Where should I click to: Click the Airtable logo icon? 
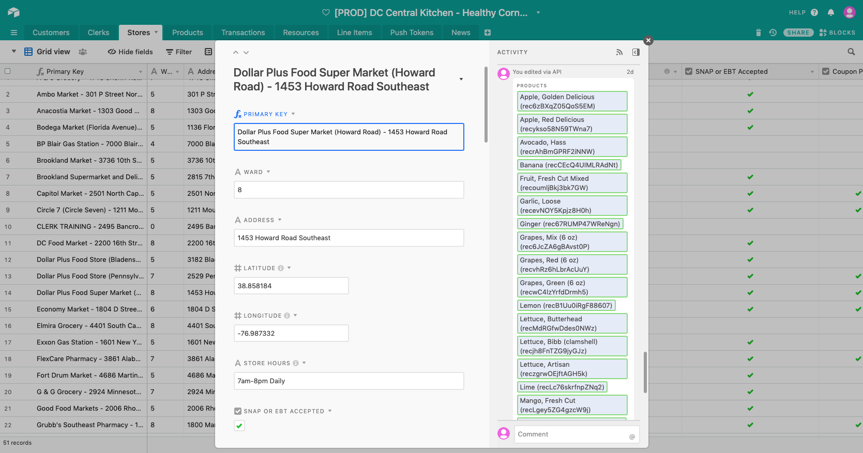[x=13, y=12]
